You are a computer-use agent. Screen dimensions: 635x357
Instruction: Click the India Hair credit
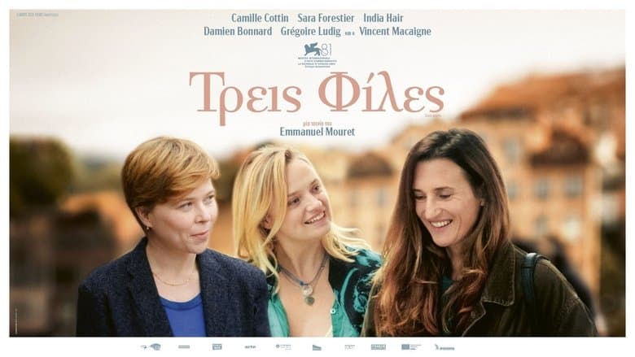click(383, 18)
